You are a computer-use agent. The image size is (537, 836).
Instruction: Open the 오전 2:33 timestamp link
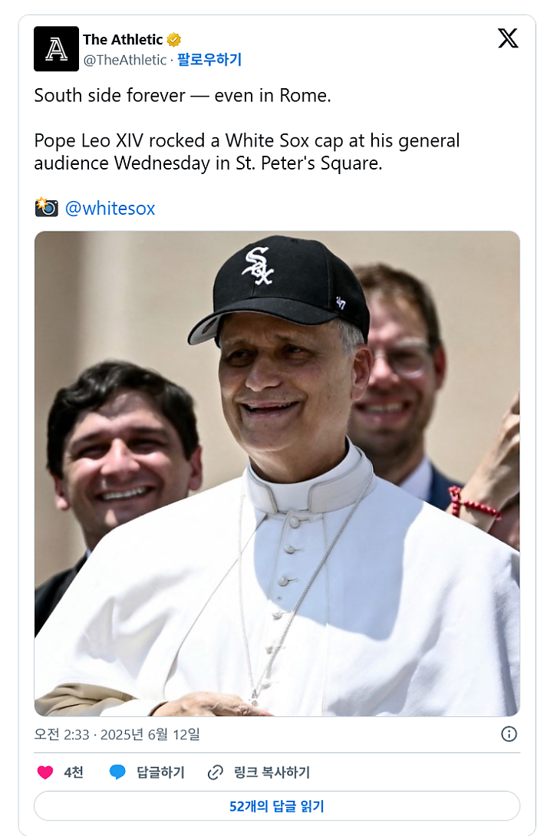117,734
